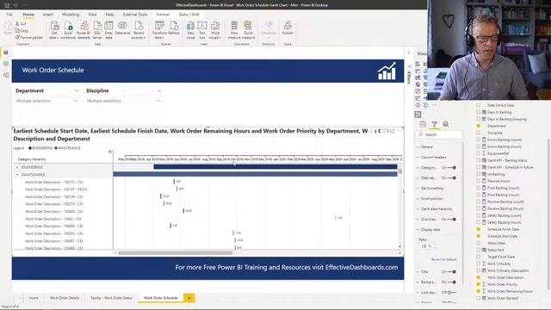Collapse Visualizations pane with left chevron
Image resolution: width=551 pixels, height=310 pixels.
409,53
